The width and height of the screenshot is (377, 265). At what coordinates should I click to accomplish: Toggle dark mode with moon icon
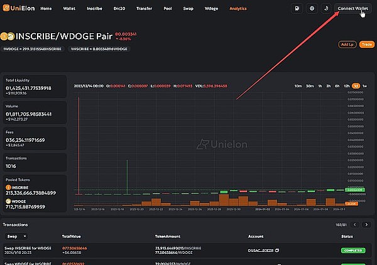coord(325,9)
